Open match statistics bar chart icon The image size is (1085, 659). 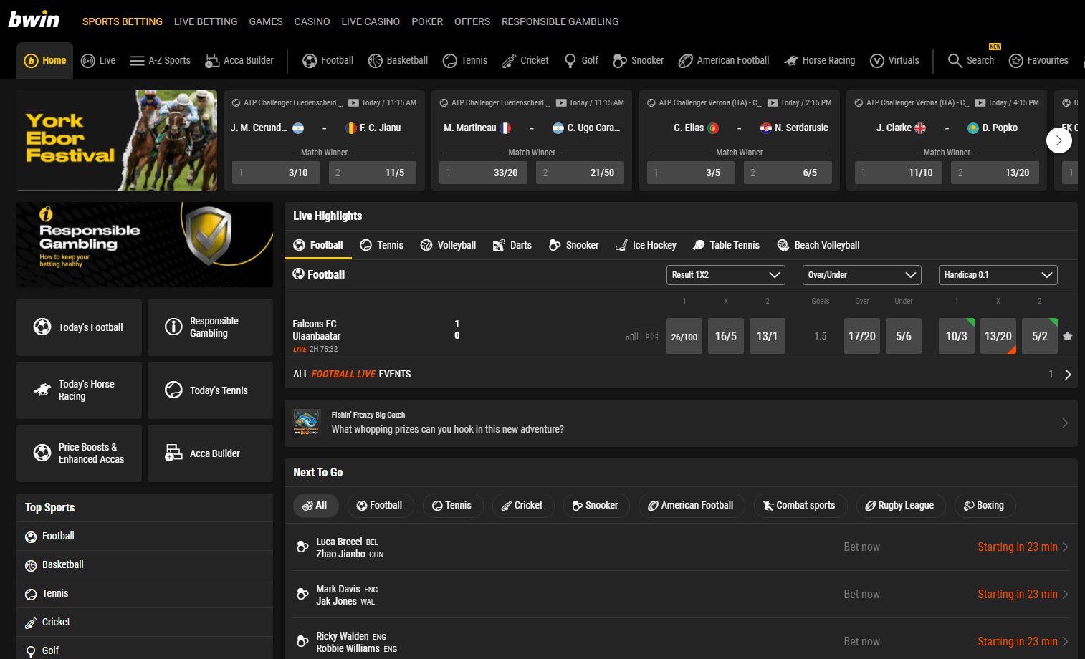tap(632, 336)
